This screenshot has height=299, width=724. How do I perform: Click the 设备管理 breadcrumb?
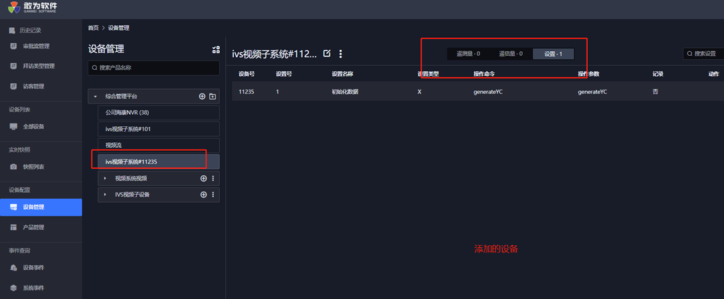[119, 28]
